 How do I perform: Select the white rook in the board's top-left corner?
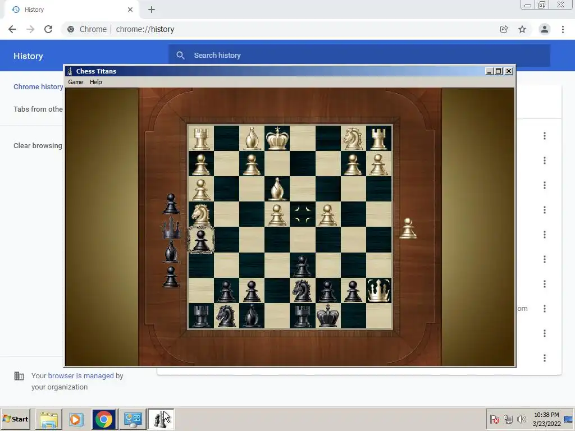click(201, 138)
